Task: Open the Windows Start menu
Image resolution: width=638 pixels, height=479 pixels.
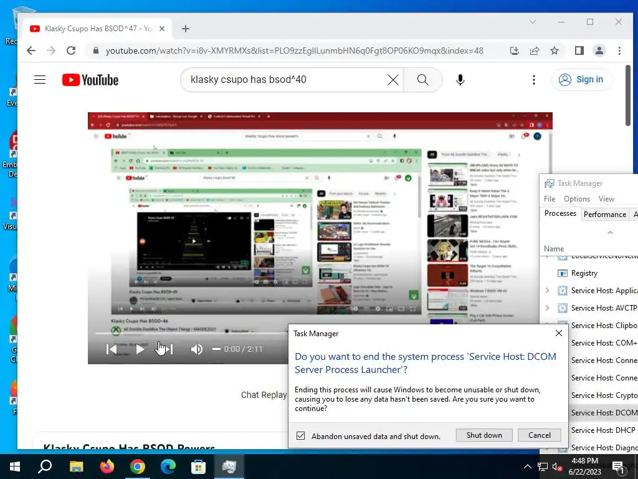Action: tap(15, 467)
